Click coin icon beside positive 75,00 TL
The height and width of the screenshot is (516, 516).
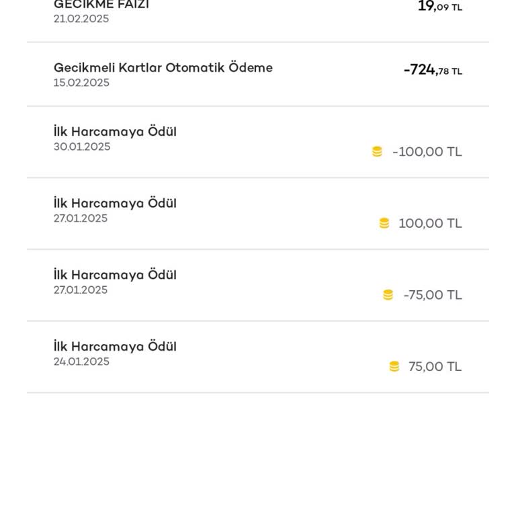(394, 366)
